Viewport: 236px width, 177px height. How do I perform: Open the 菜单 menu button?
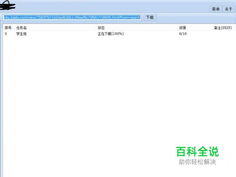coord(216,9)
